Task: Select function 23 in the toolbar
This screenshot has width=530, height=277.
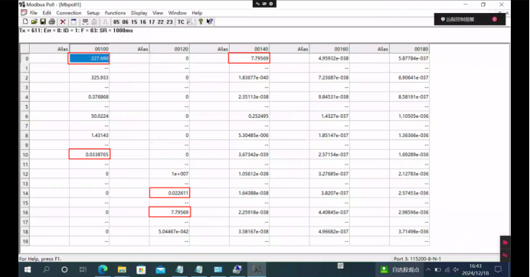Action: coord(169,22)
